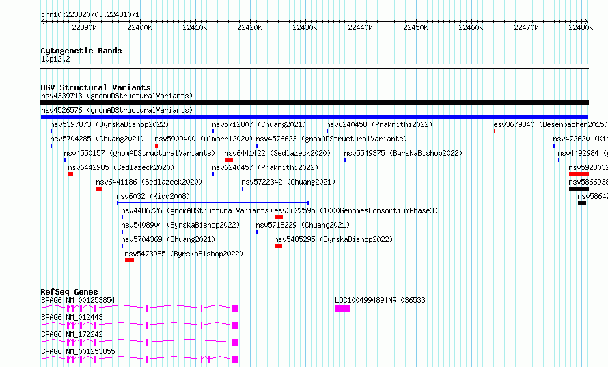Select the 22420k ruler label
The image size is (608, 367).
tap(249, 27)
